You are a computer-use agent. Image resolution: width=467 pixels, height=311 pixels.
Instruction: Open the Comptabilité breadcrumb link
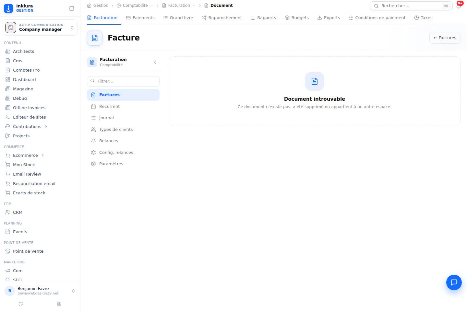tap(135, 6)
